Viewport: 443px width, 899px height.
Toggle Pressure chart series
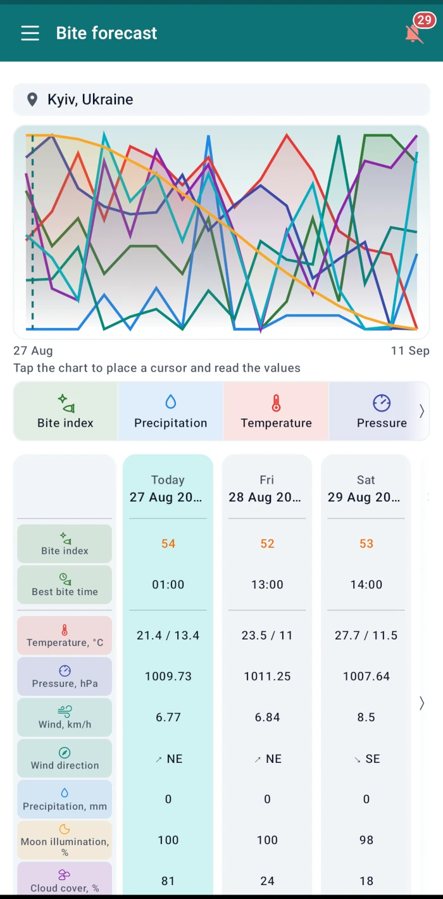[381, 412]
